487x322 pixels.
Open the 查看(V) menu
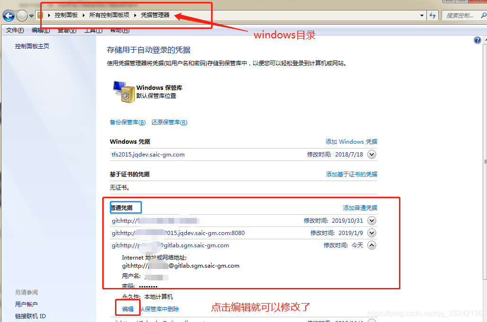pyautogui.click(x=67, y=30)
